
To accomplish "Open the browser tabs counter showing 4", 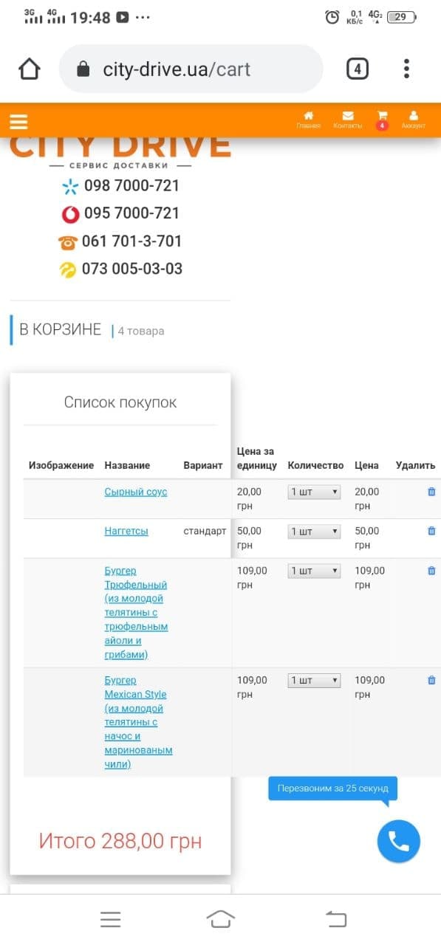I will (357, 69).
